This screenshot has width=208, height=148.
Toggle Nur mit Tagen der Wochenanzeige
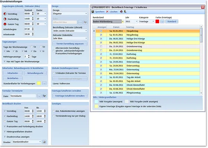coord(4,61)
